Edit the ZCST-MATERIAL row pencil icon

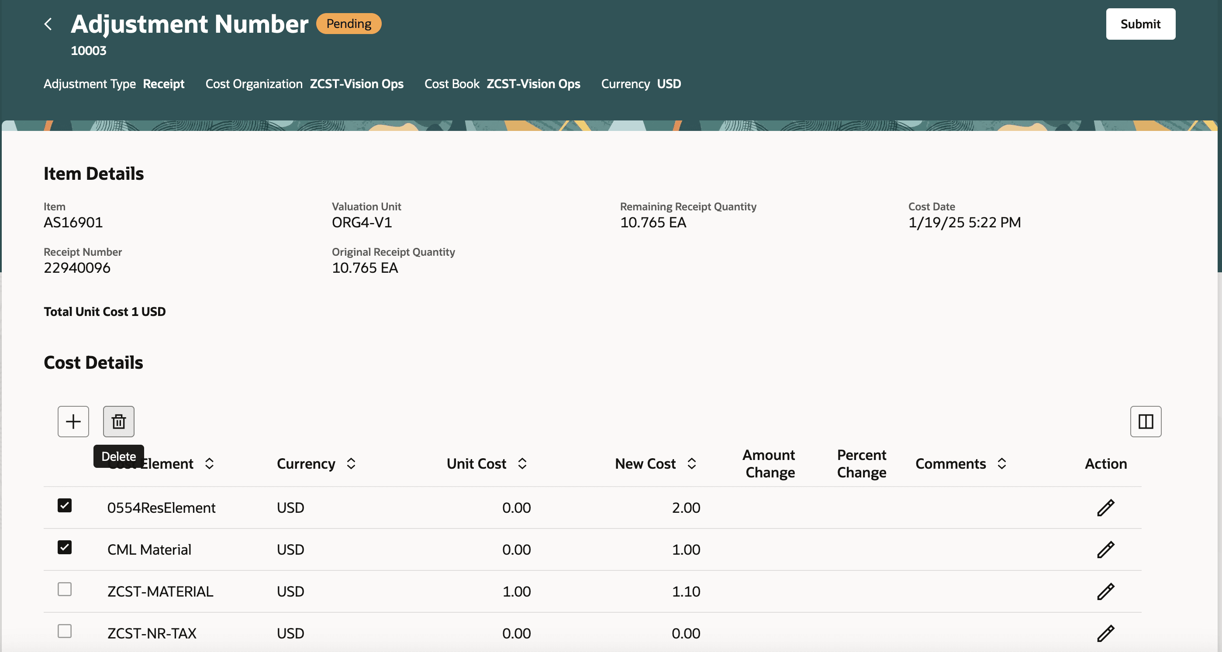pos(1106,591)
